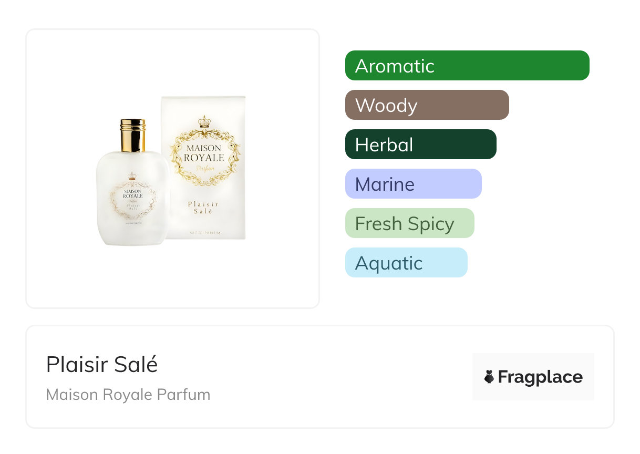
Task: Click the Eau de Parfum text on the box bottom
Action: pyautogui.click(x=203, y=232)
